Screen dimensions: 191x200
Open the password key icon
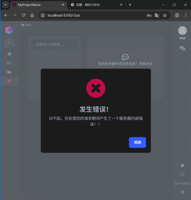149,15
